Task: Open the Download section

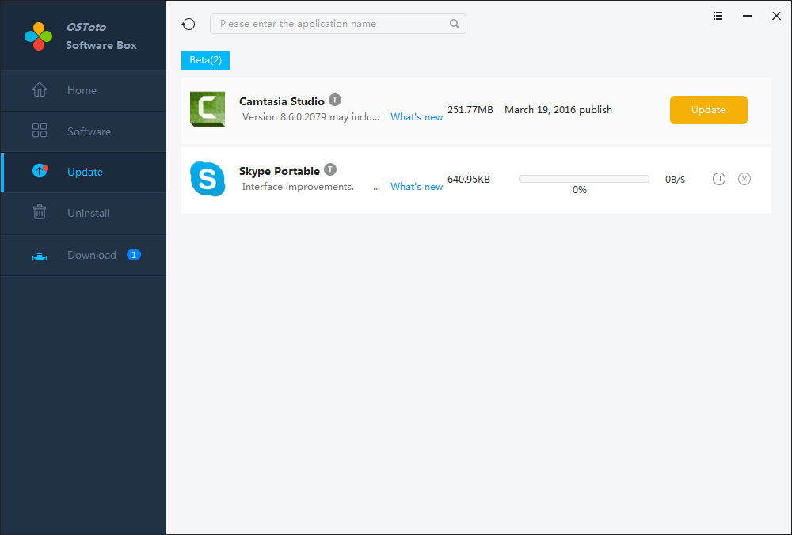Action: pyautogui.click(x=83, y=256)
